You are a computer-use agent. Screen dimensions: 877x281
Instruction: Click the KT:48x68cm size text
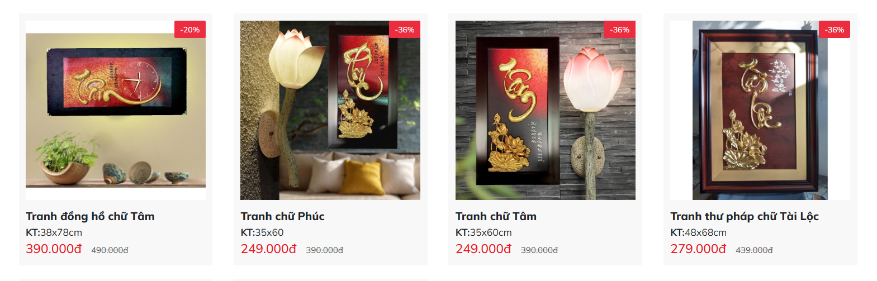coord(699,232)
